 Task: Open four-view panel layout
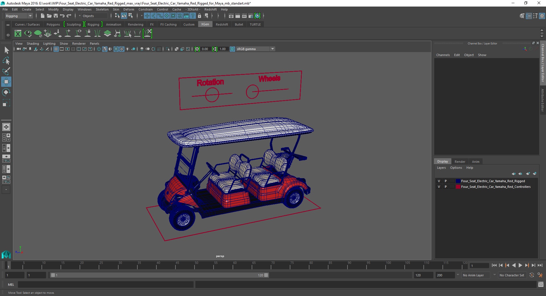point(6,137)
